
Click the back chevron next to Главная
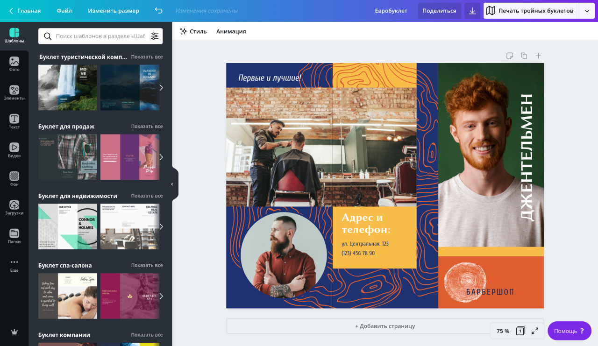tap(11, 11)
